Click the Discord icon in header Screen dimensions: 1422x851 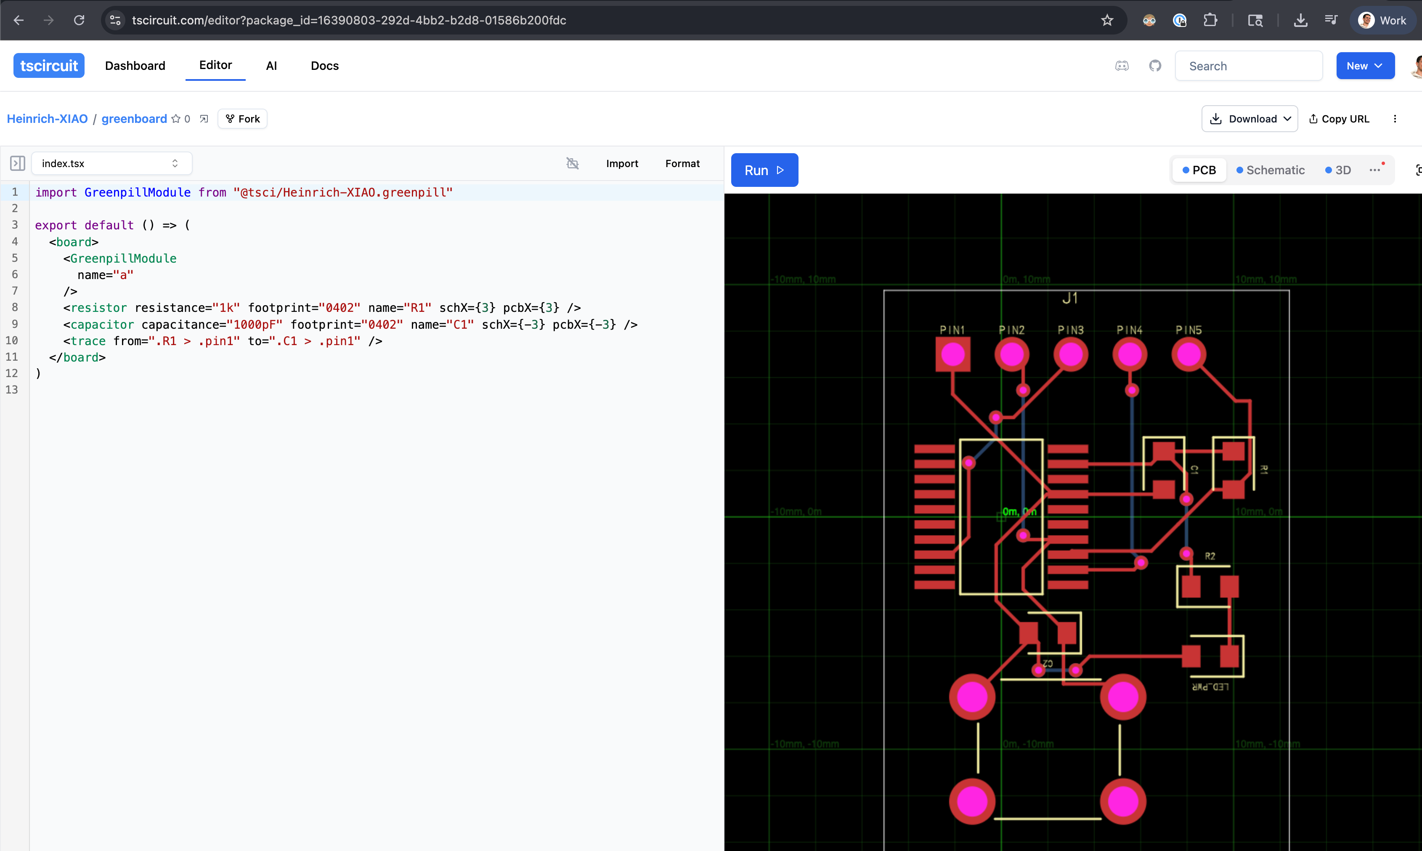(1122, 66)
